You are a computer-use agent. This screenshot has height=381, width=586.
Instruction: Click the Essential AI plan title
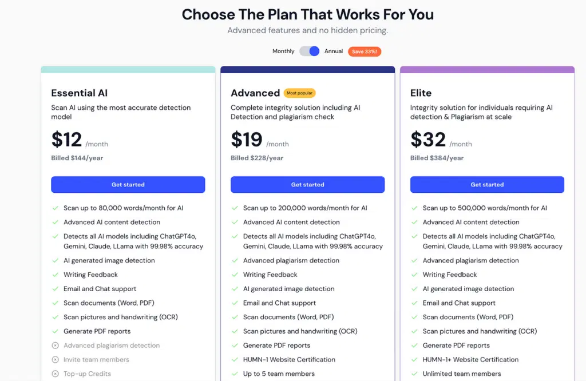coord(80,93)
